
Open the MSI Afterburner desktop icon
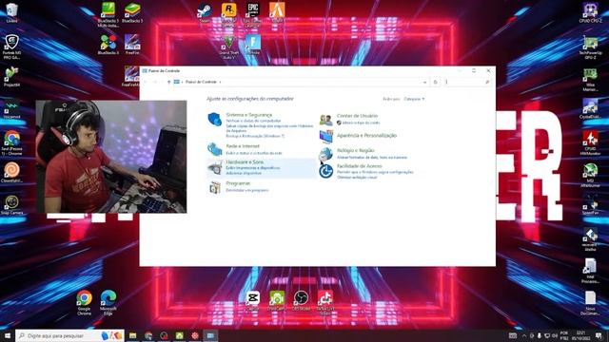(590, 175)
